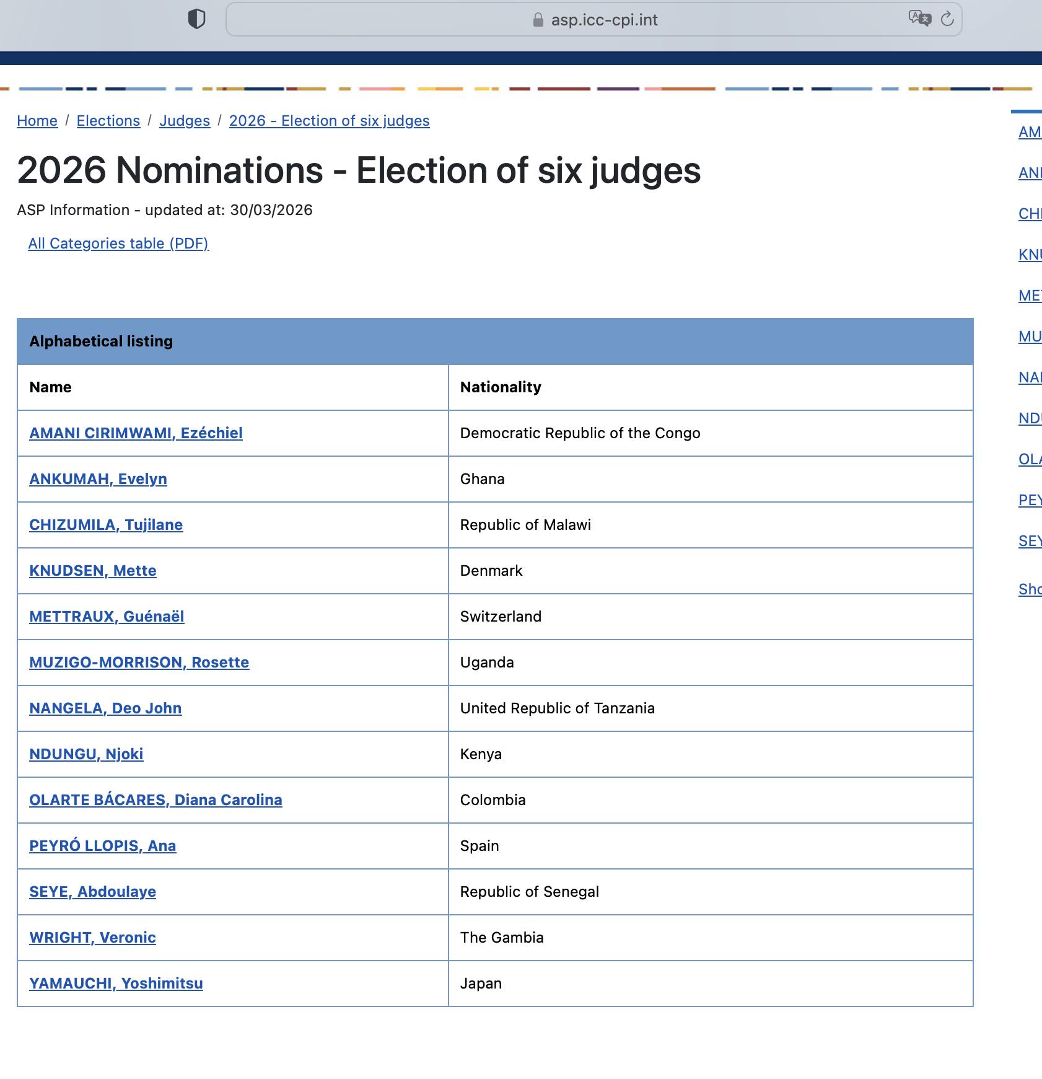
Task: Go to Home breadcrumb link
Action: pyautogui.click(x=37, y=121)
